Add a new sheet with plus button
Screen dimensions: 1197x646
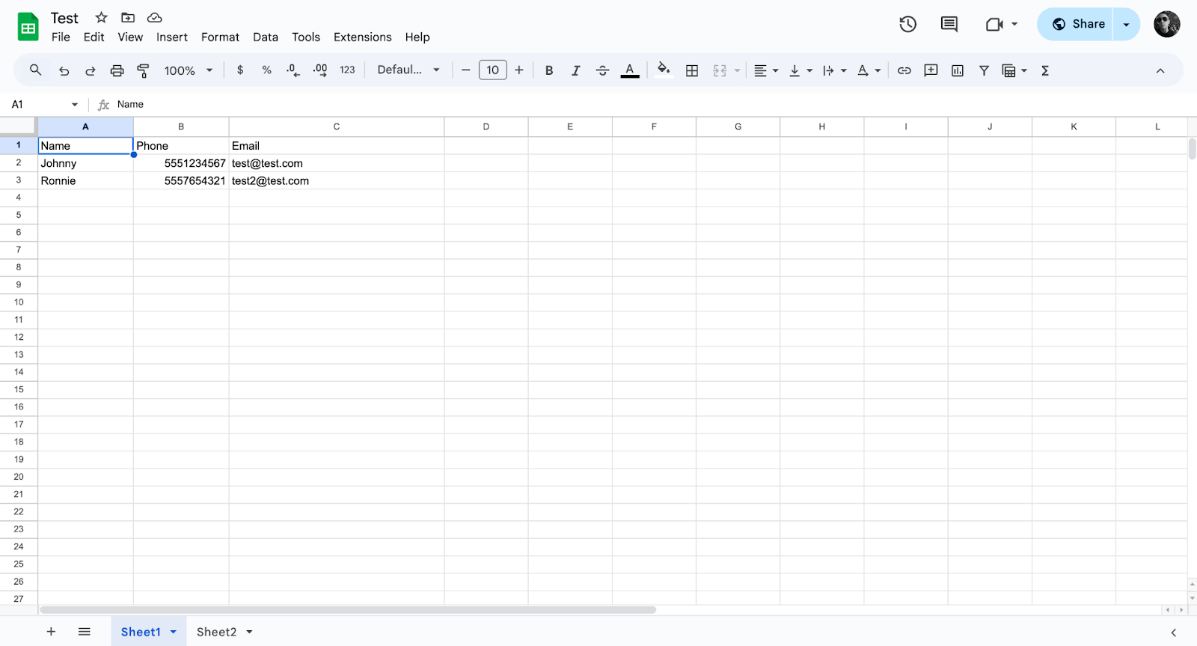(51, 632)
